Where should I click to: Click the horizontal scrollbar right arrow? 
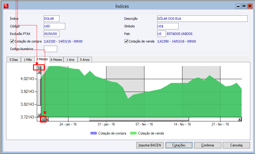240,119
